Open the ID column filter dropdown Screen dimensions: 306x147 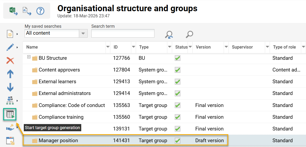[x=134, y=47]
